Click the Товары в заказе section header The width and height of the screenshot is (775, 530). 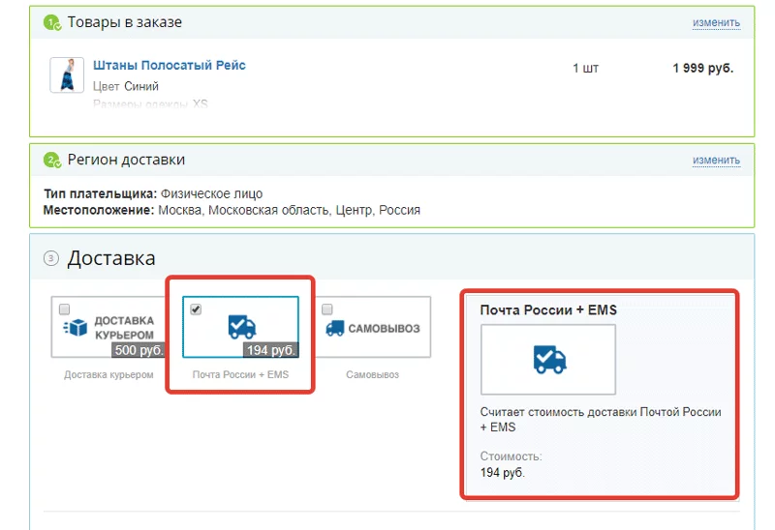click(x=124, y=22)
